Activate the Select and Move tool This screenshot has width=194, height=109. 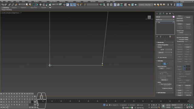point(40,5)
